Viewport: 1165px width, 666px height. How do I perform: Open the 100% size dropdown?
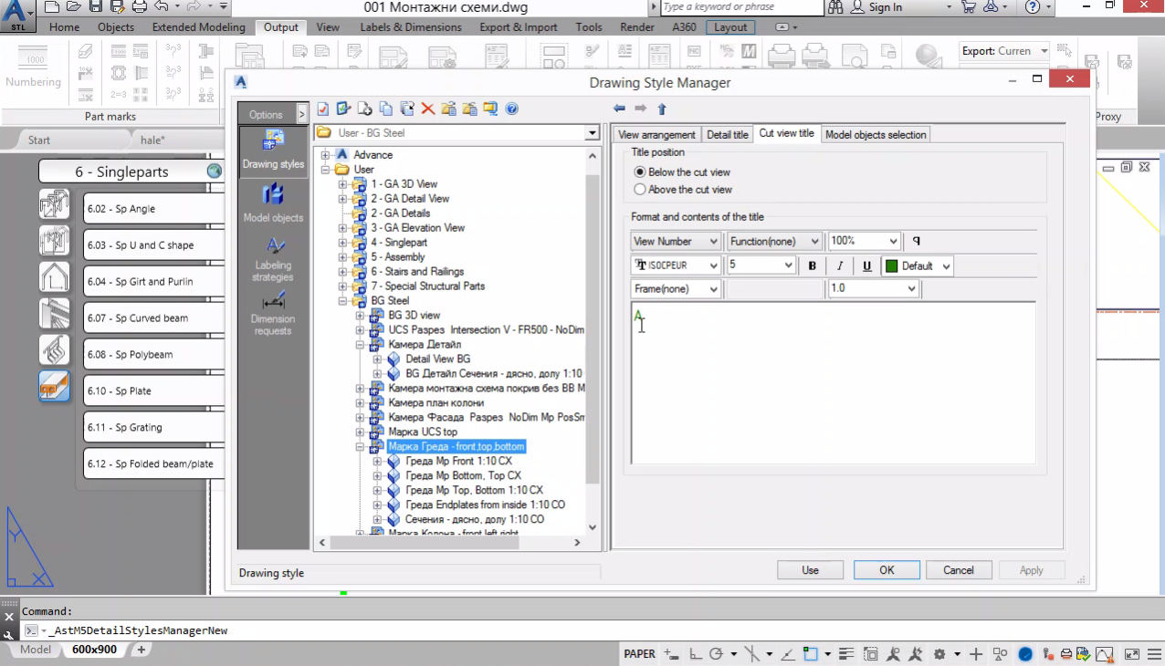click(865, 241)
